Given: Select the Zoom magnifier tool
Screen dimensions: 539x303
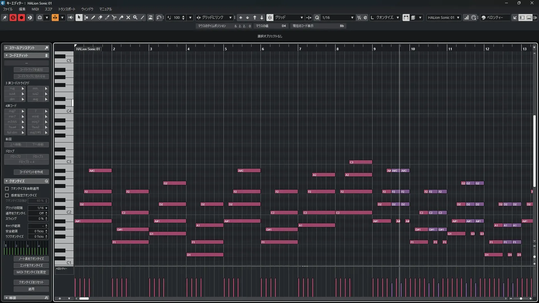Looking at the screenshot, I should tap(135, 17).
